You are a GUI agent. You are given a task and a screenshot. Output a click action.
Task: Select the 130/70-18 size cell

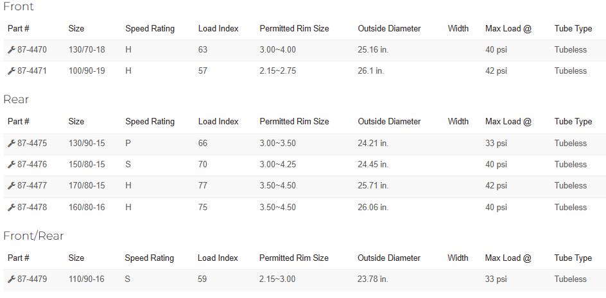[x=87, y=50]
